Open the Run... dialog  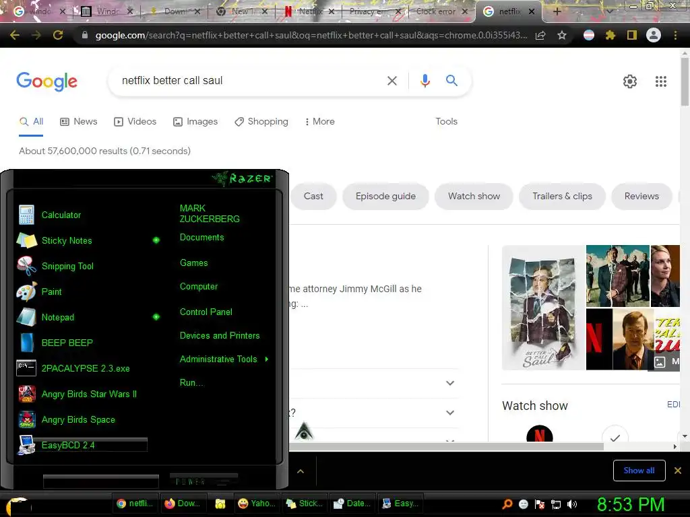tap(191, 382)
